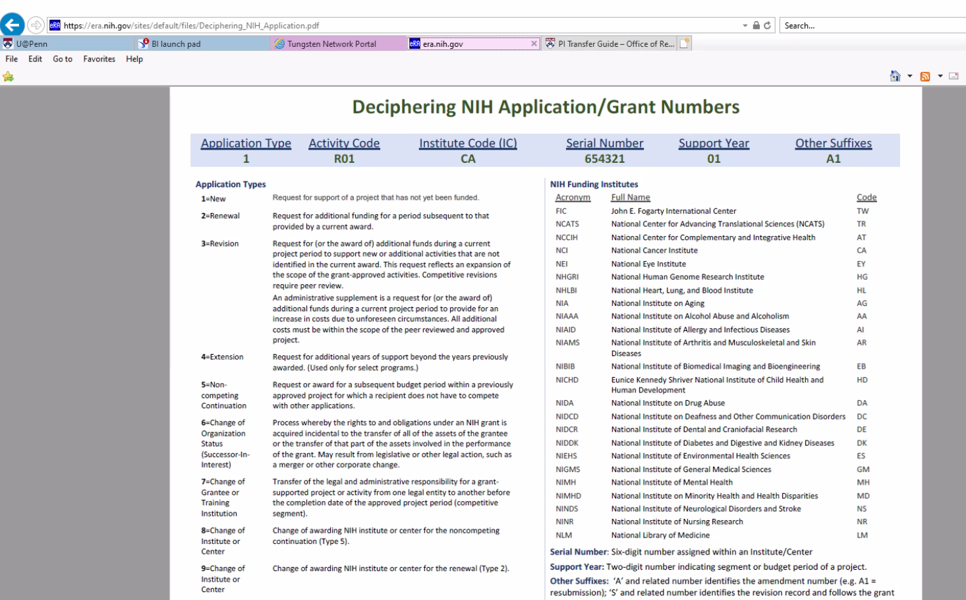The height and width of the screenshot is (600, 966).
Task: Click the Search box
Action: coord(873,25)
